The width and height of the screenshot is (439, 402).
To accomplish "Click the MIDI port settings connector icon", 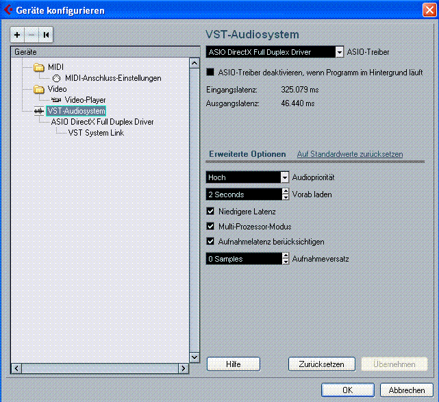I will [x=57, y=78].
